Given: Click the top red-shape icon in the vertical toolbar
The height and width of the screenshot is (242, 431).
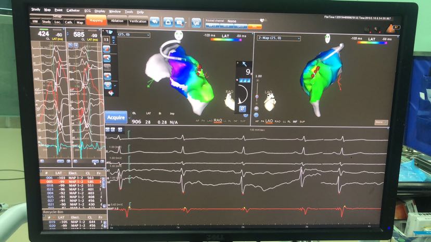Looking at the screenshot, I should (x=106, y=48).
